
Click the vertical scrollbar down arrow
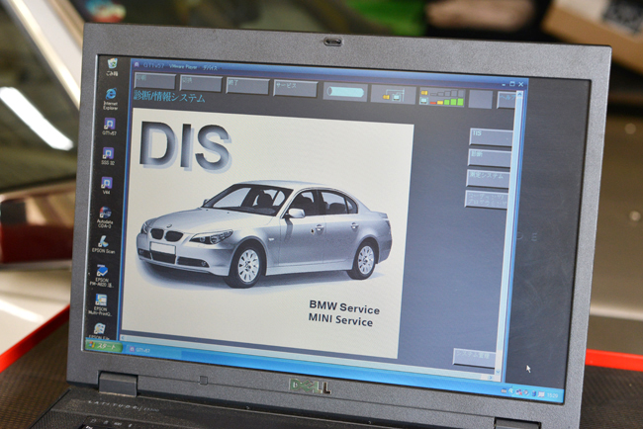[499, 372]
